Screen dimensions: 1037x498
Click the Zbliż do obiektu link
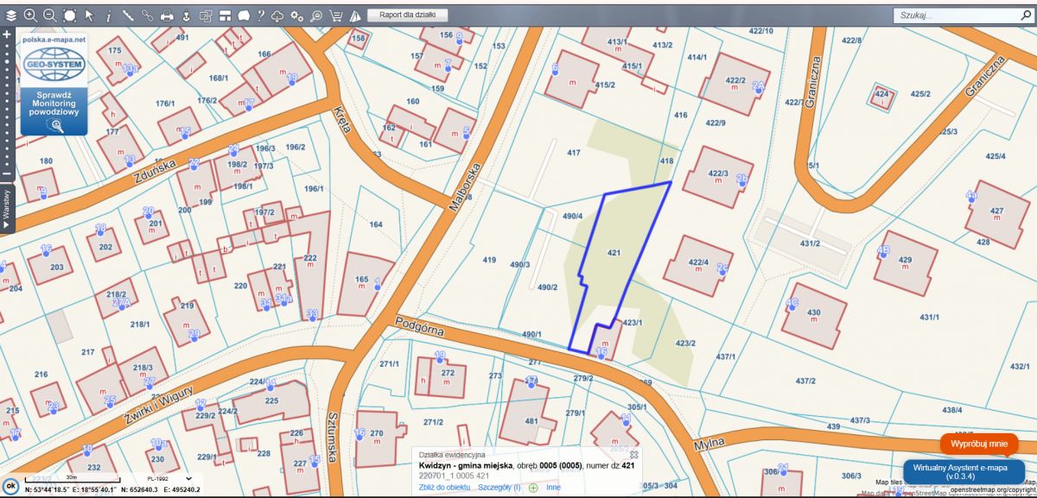click(x=444, y=487)
